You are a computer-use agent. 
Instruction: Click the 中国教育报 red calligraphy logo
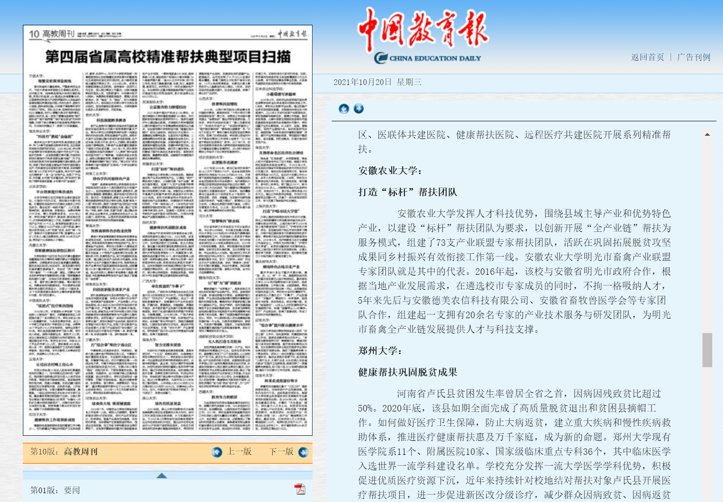(x=423, y=29)
